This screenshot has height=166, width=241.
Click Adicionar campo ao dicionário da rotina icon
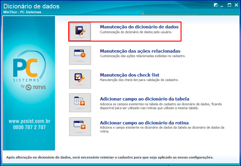pos(80,127)
